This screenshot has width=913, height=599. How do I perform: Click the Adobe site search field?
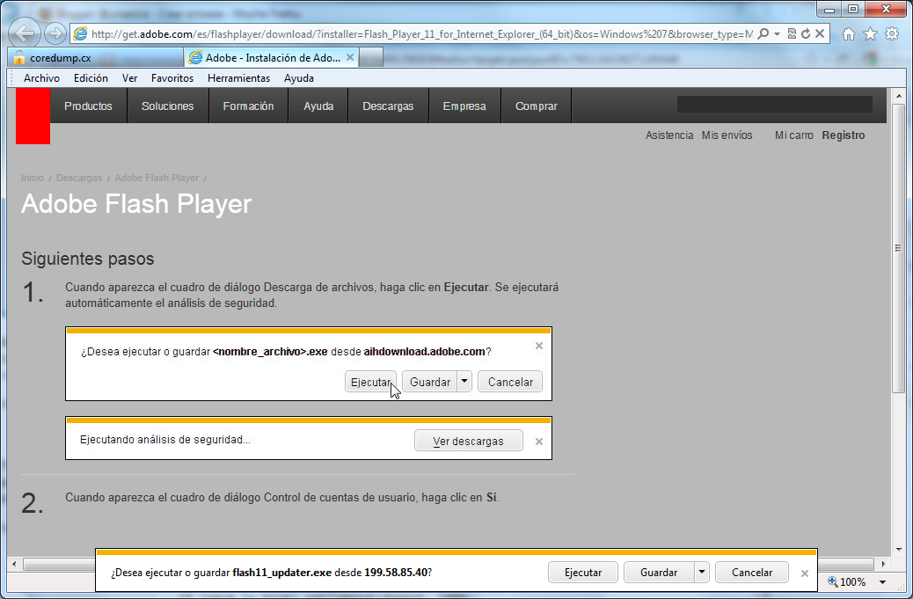[774, 104]
